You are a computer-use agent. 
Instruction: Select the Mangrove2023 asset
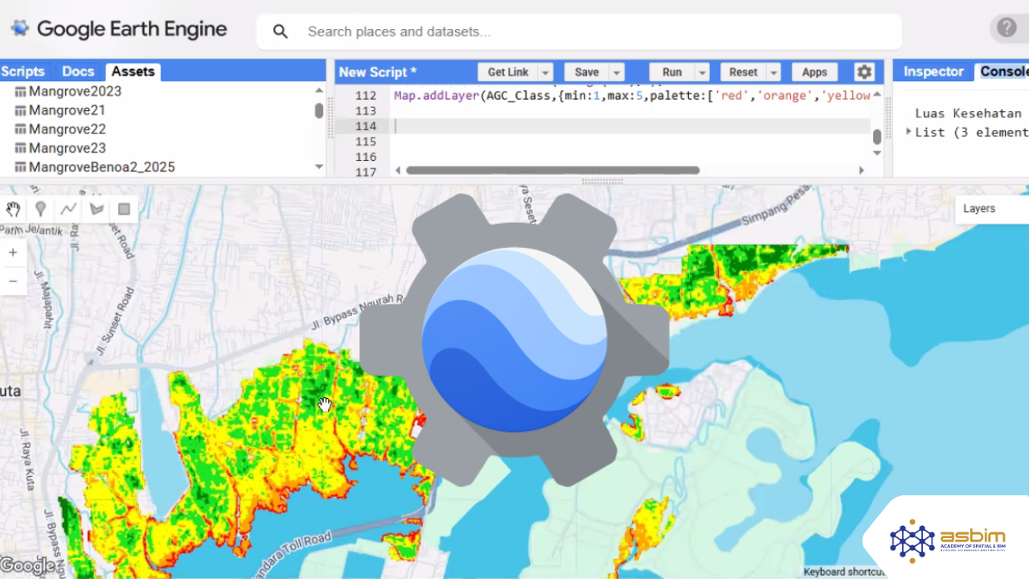click(x=75, y=92)
